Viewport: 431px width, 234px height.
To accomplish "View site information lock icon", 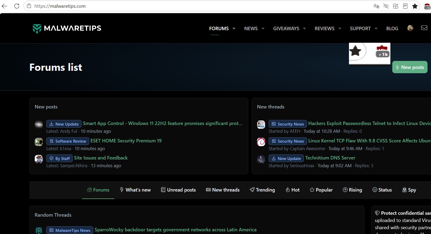I will pos(29,6).
